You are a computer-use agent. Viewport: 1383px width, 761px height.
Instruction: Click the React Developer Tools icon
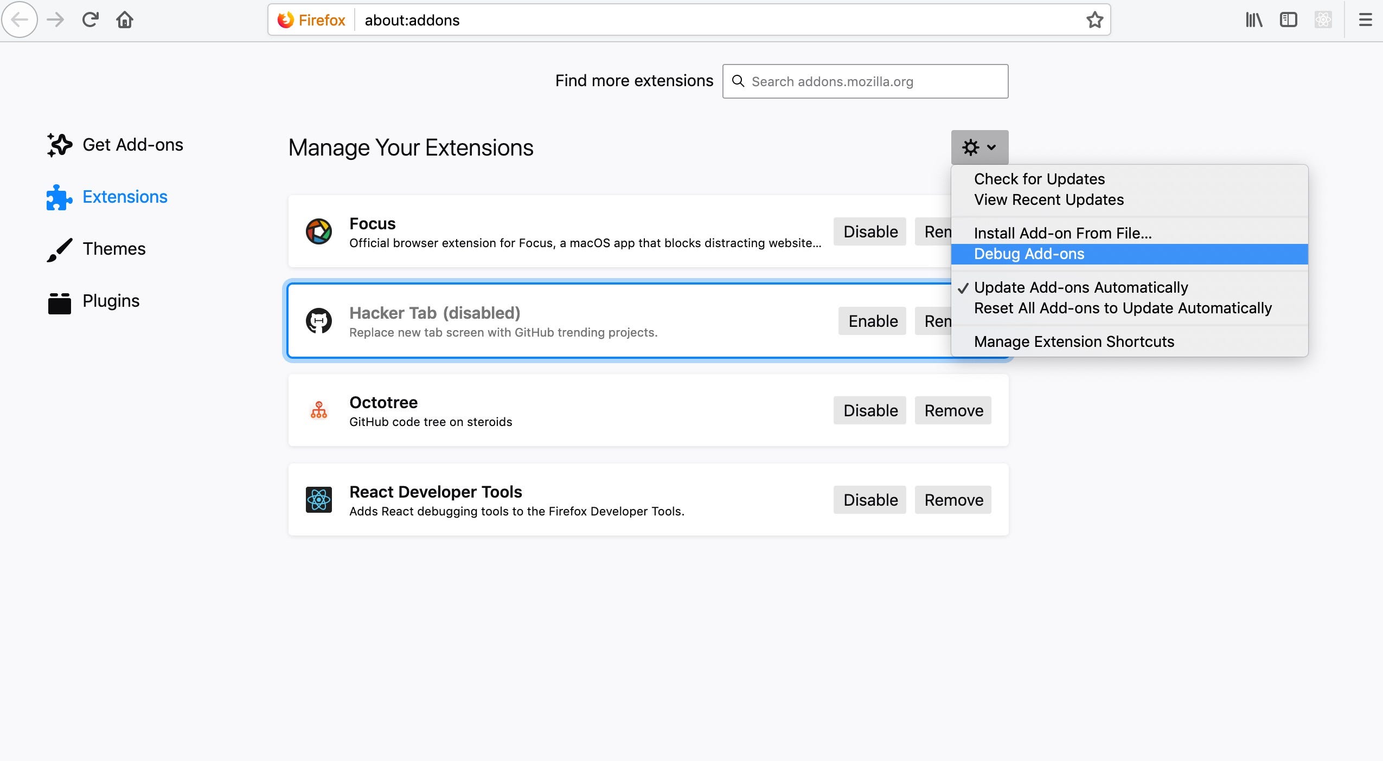click(x=319, y=500)
